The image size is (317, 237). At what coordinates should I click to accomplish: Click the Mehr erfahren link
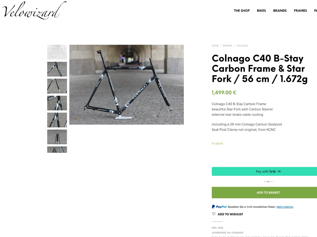coord(285,207)
